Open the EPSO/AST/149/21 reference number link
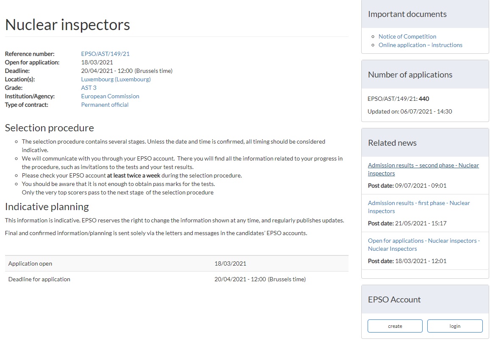The image size is (490, 341). 105,54
